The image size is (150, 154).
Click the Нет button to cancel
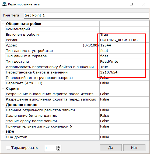tap(134, 148)
